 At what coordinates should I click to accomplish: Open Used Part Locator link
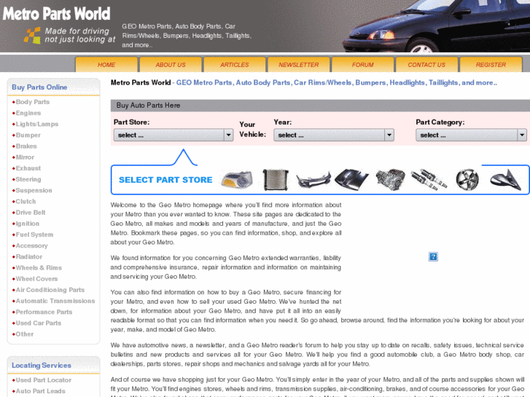tap(44, 380)
